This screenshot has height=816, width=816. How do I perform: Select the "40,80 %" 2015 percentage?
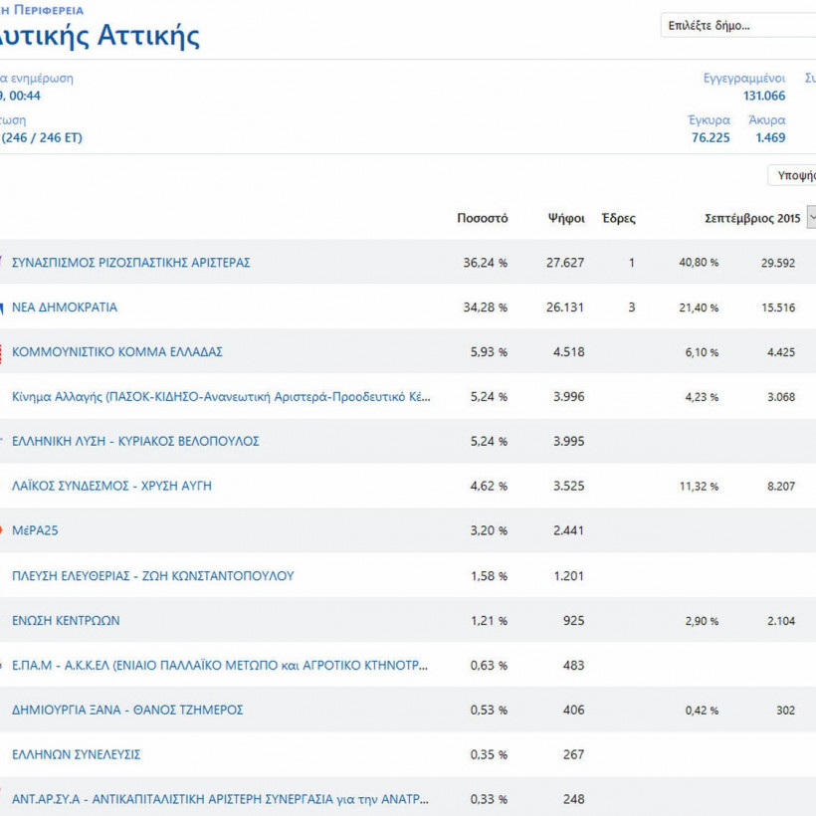point(699,263)
